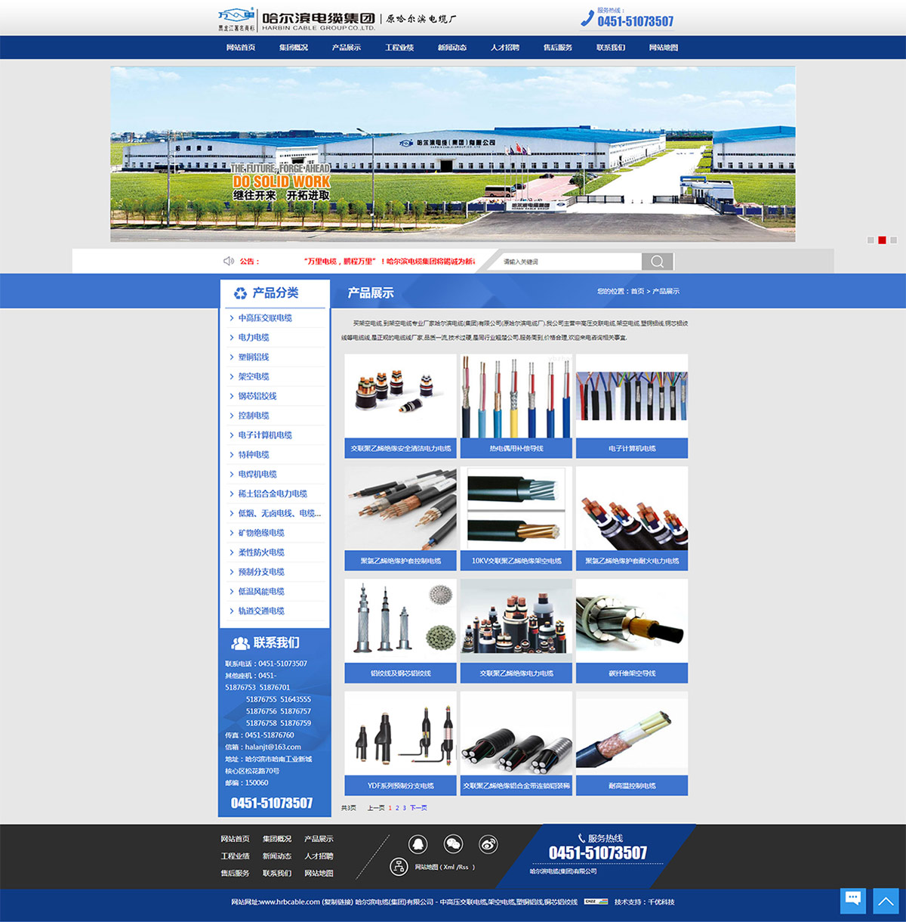Expand the 矿物绝缘电缆 category
This screenshot has width=906, height=922.
pos(261,533)
